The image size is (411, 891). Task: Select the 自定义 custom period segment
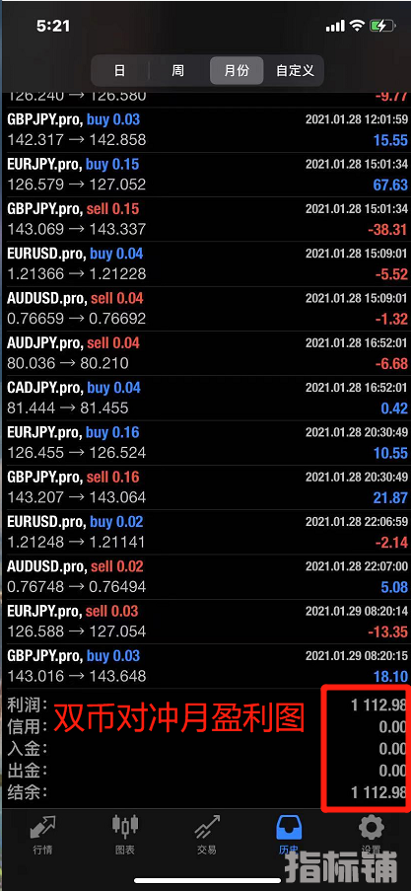(x=295, y=70)
